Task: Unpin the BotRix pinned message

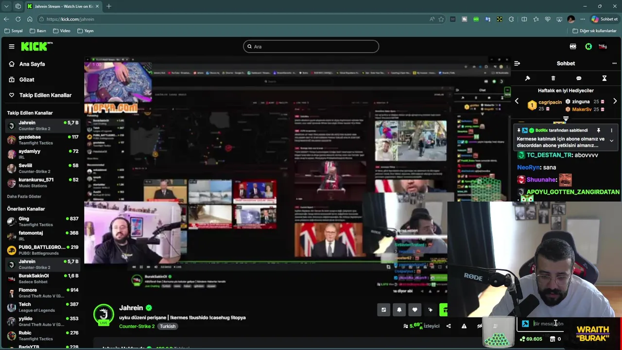Action: click(599, 130)
